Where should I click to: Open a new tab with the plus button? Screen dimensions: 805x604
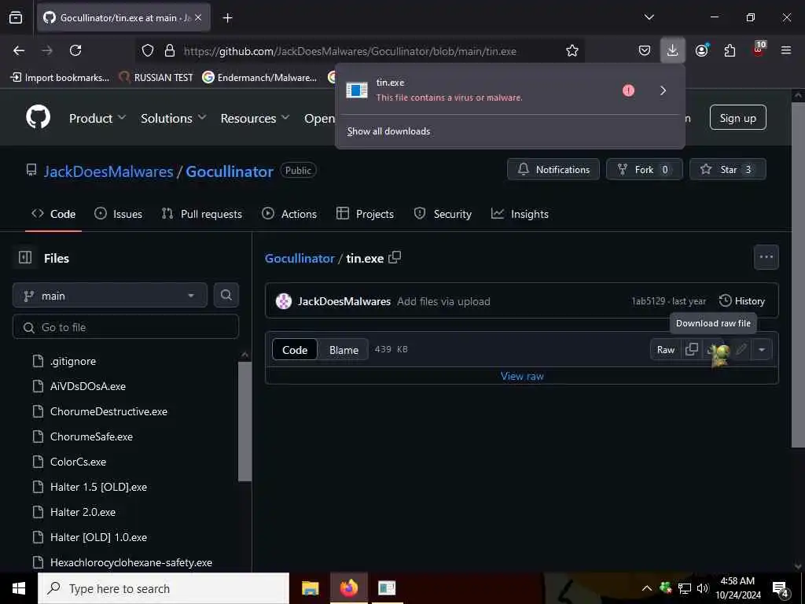pos(227,18)
